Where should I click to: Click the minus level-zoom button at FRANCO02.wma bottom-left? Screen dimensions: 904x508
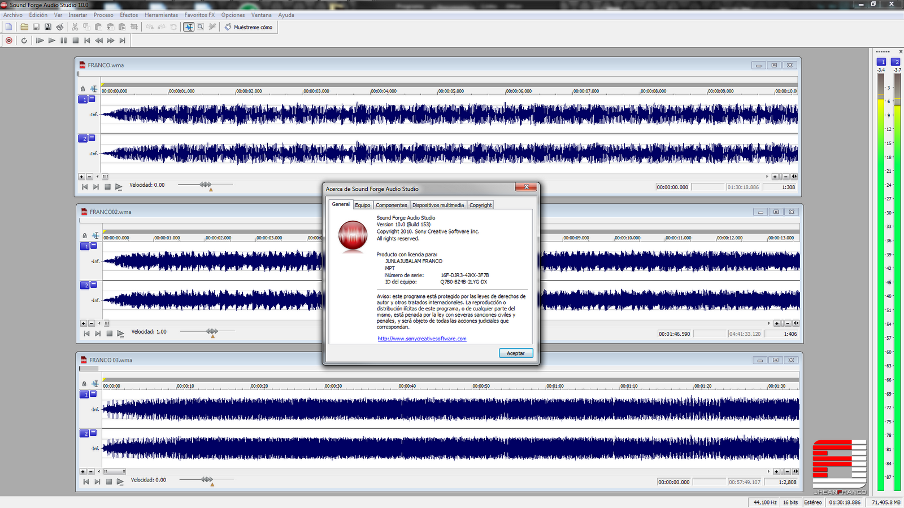tap(91, 323)
